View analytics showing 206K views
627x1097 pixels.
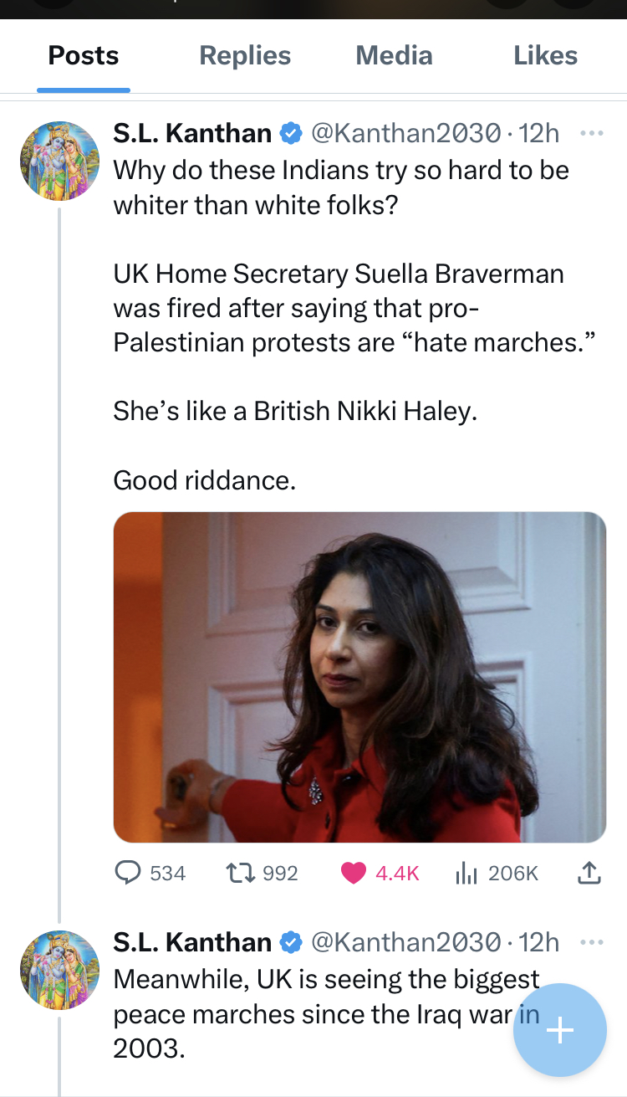(x=497, y=873)
